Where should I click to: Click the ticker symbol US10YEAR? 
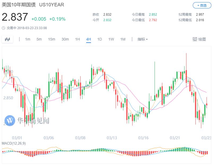click(52, 5)
